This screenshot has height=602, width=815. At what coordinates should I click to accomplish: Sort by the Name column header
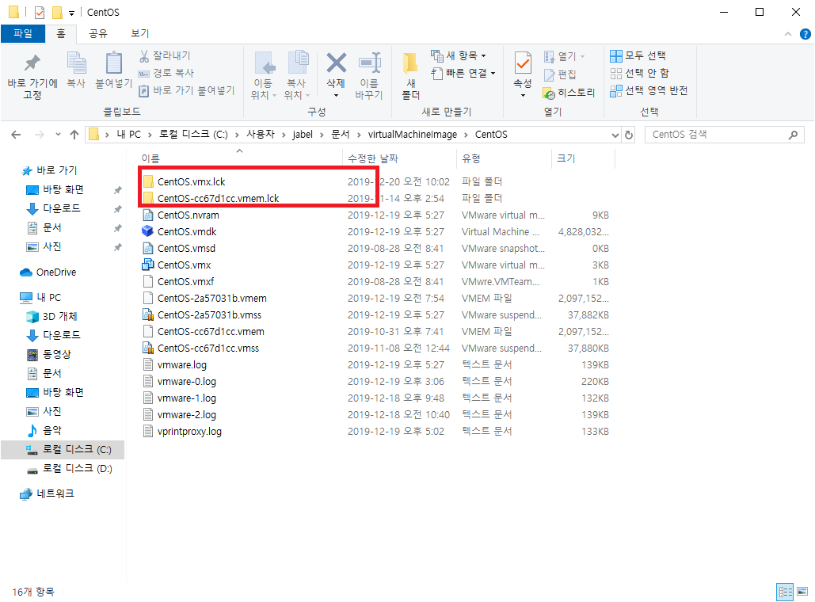pyautogui.click(x=239, y=158)
